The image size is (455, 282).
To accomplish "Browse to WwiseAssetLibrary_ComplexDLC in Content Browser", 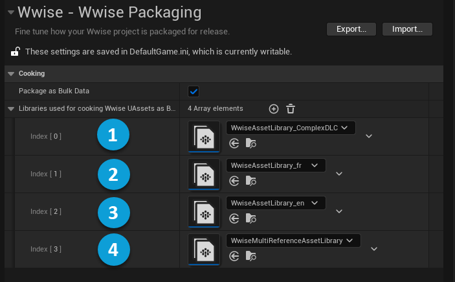I will coord(250,143).
